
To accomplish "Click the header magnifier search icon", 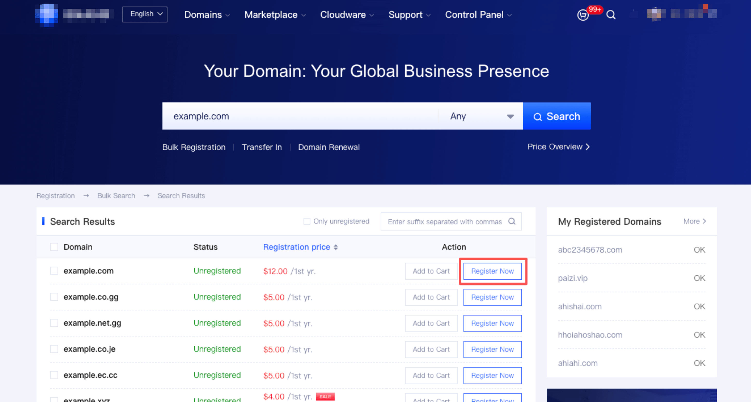I will click(611, 15).
